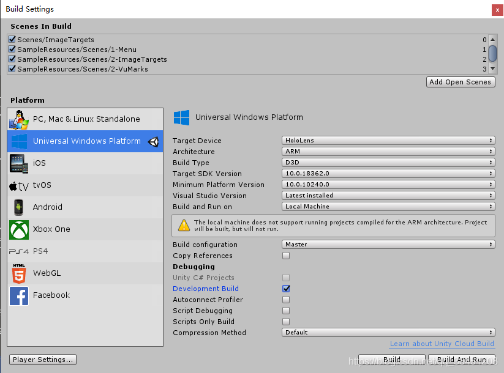Click the Add Open Scenes button
The image size is (504, 373).
pos(461,82)
